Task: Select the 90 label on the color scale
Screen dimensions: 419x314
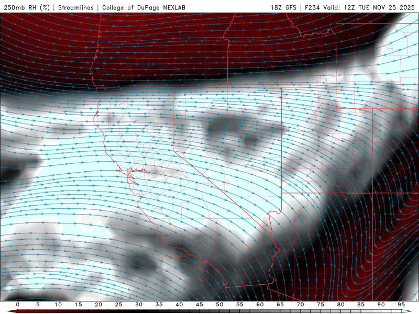Action: [381, 305]
